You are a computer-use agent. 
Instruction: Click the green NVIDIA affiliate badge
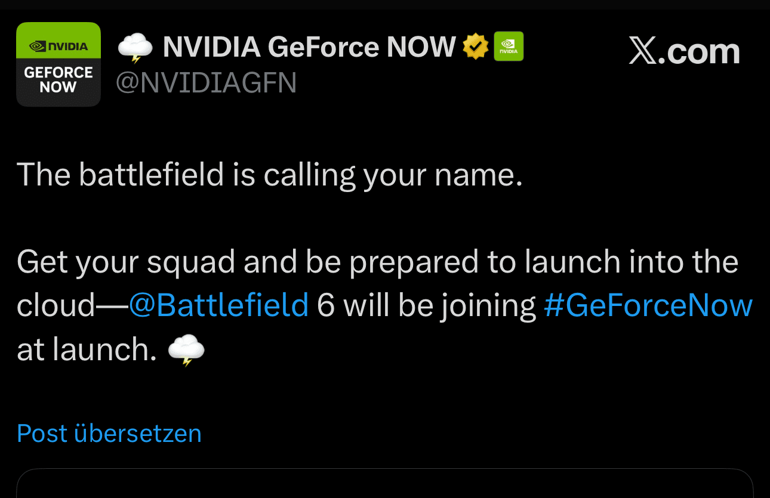(509, 47)
